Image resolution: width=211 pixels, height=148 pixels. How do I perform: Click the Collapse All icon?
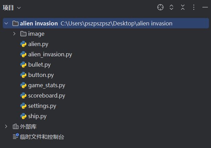[183, 7]
